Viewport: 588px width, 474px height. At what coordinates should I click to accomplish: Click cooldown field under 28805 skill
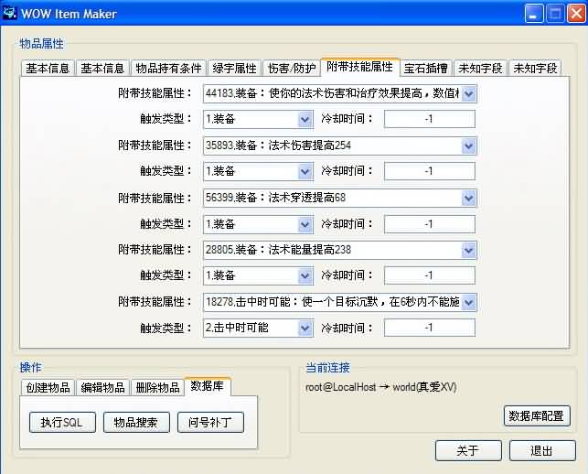tap(430, 275)
